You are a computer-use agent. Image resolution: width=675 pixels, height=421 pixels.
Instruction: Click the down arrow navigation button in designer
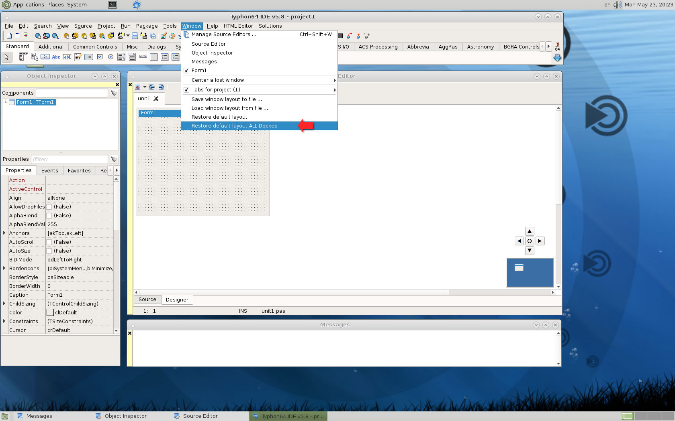[x=530, y=251]
